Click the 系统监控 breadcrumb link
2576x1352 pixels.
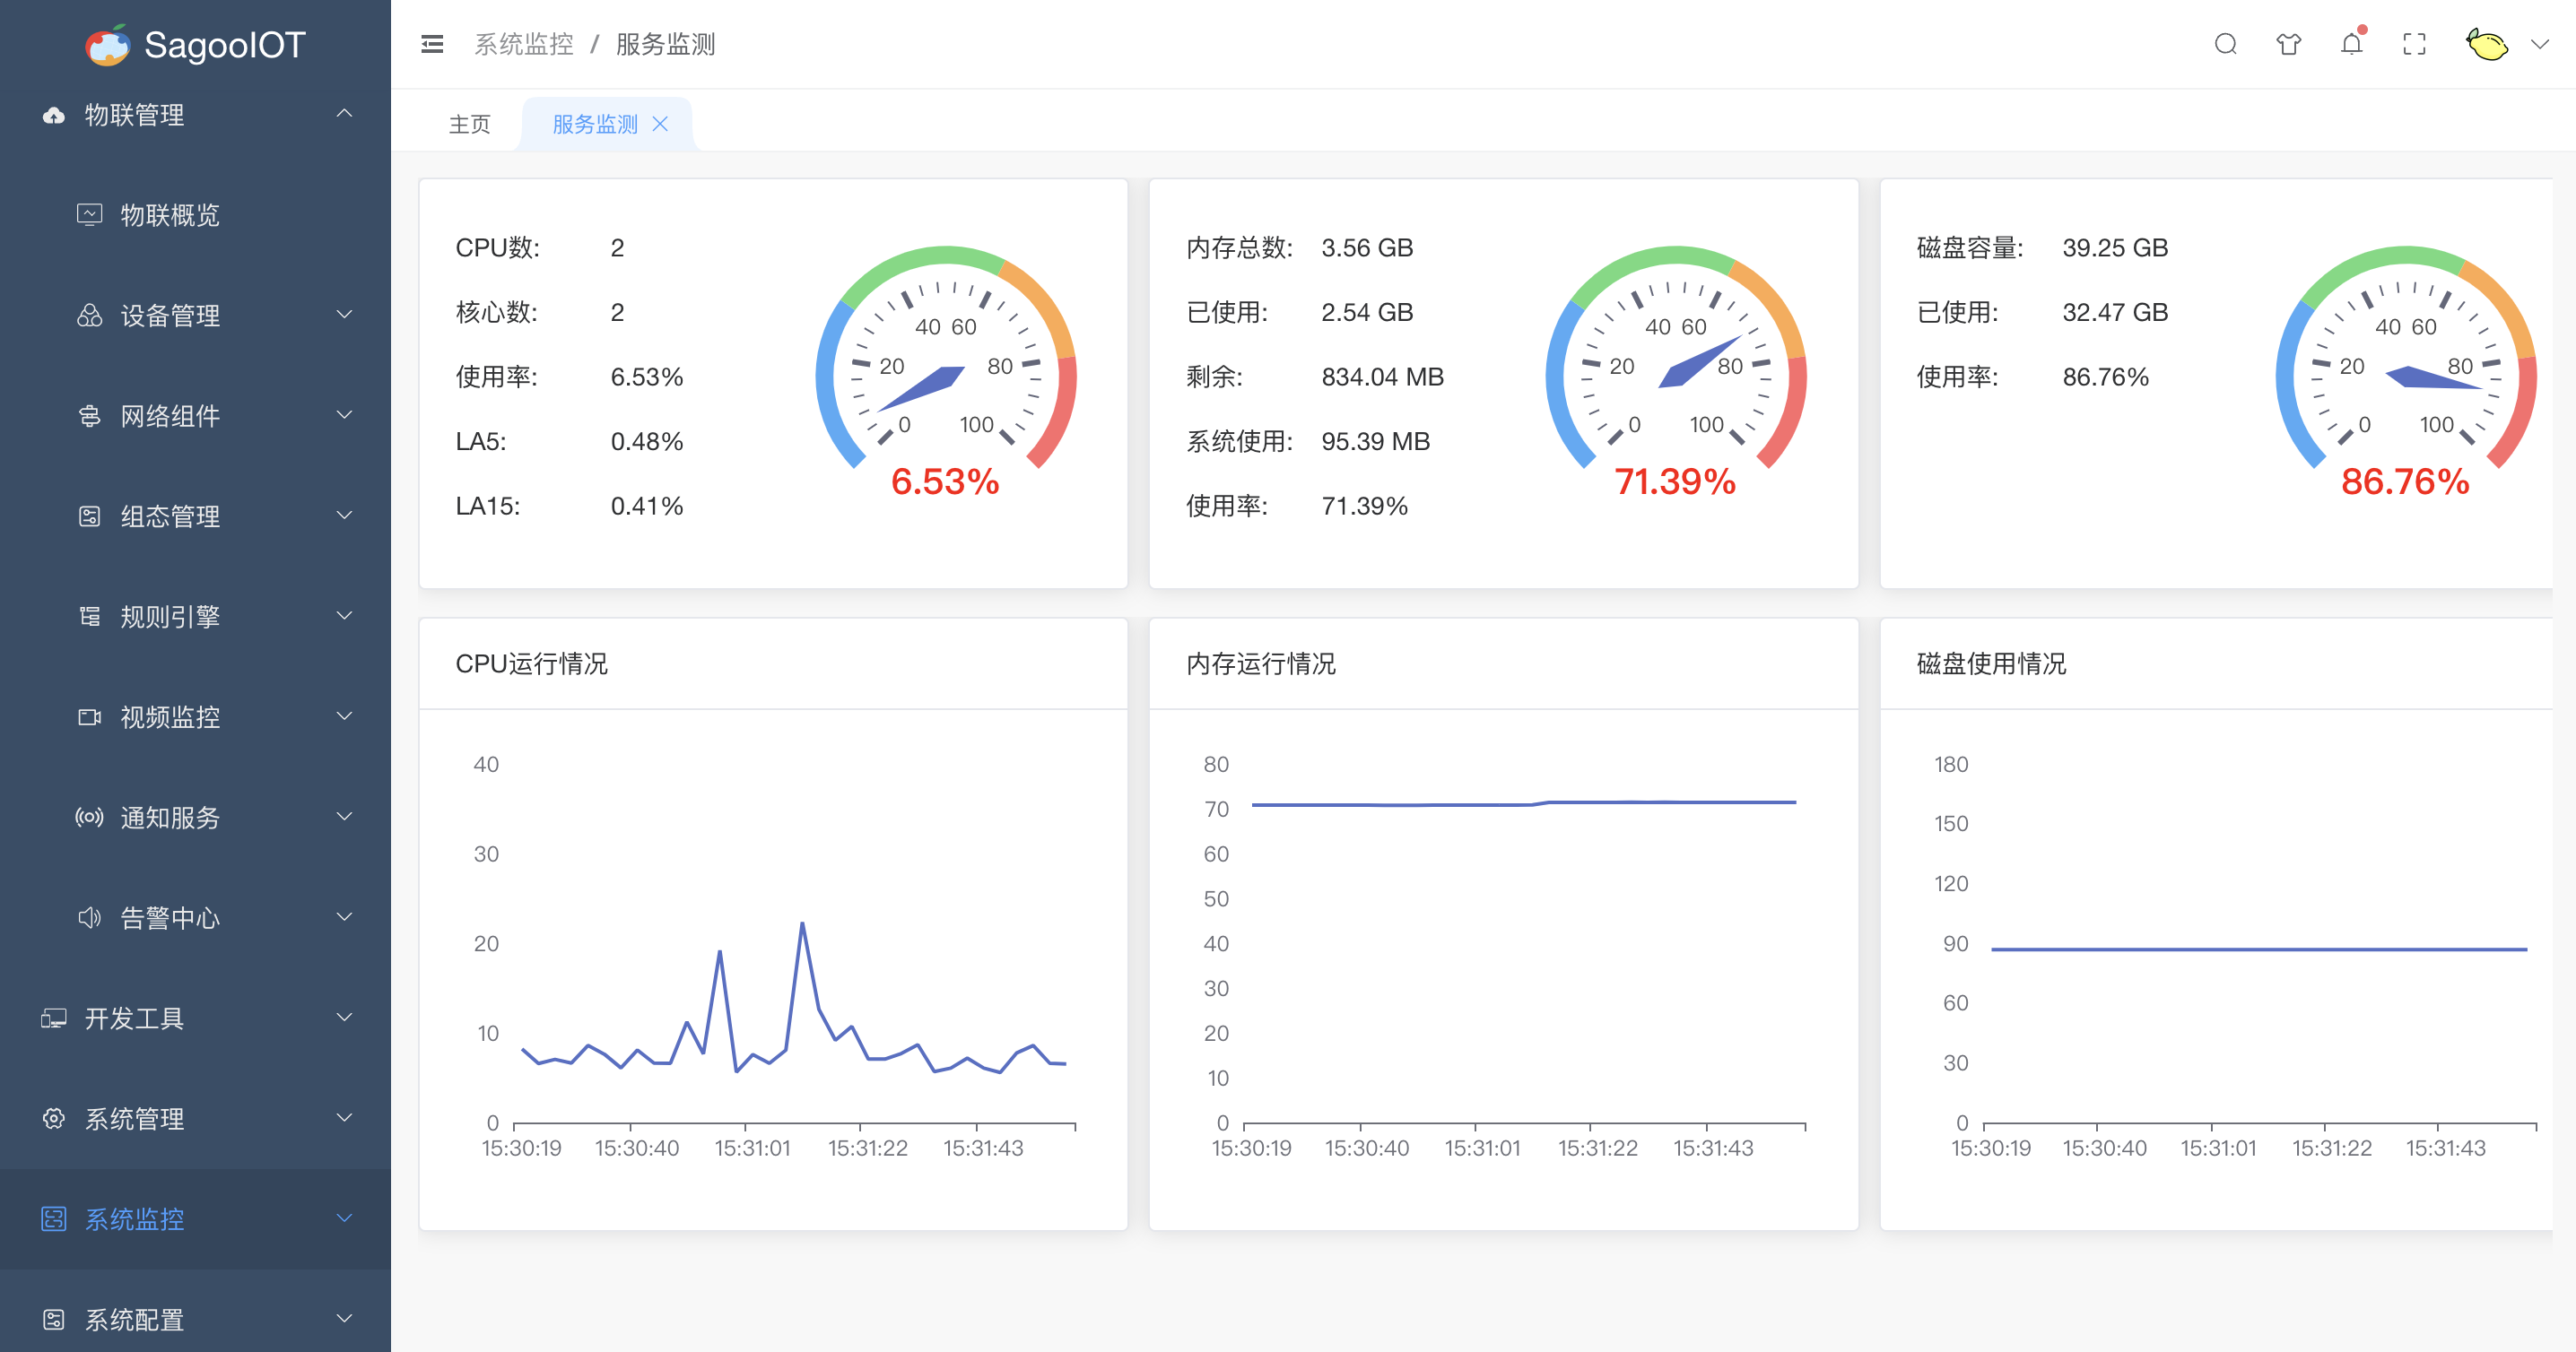coord(523,44)
